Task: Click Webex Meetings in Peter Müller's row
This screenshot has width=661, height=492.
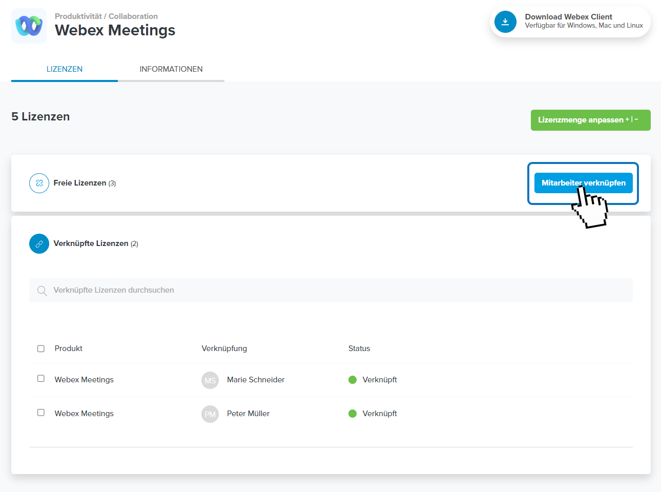Action: point(84,414)
